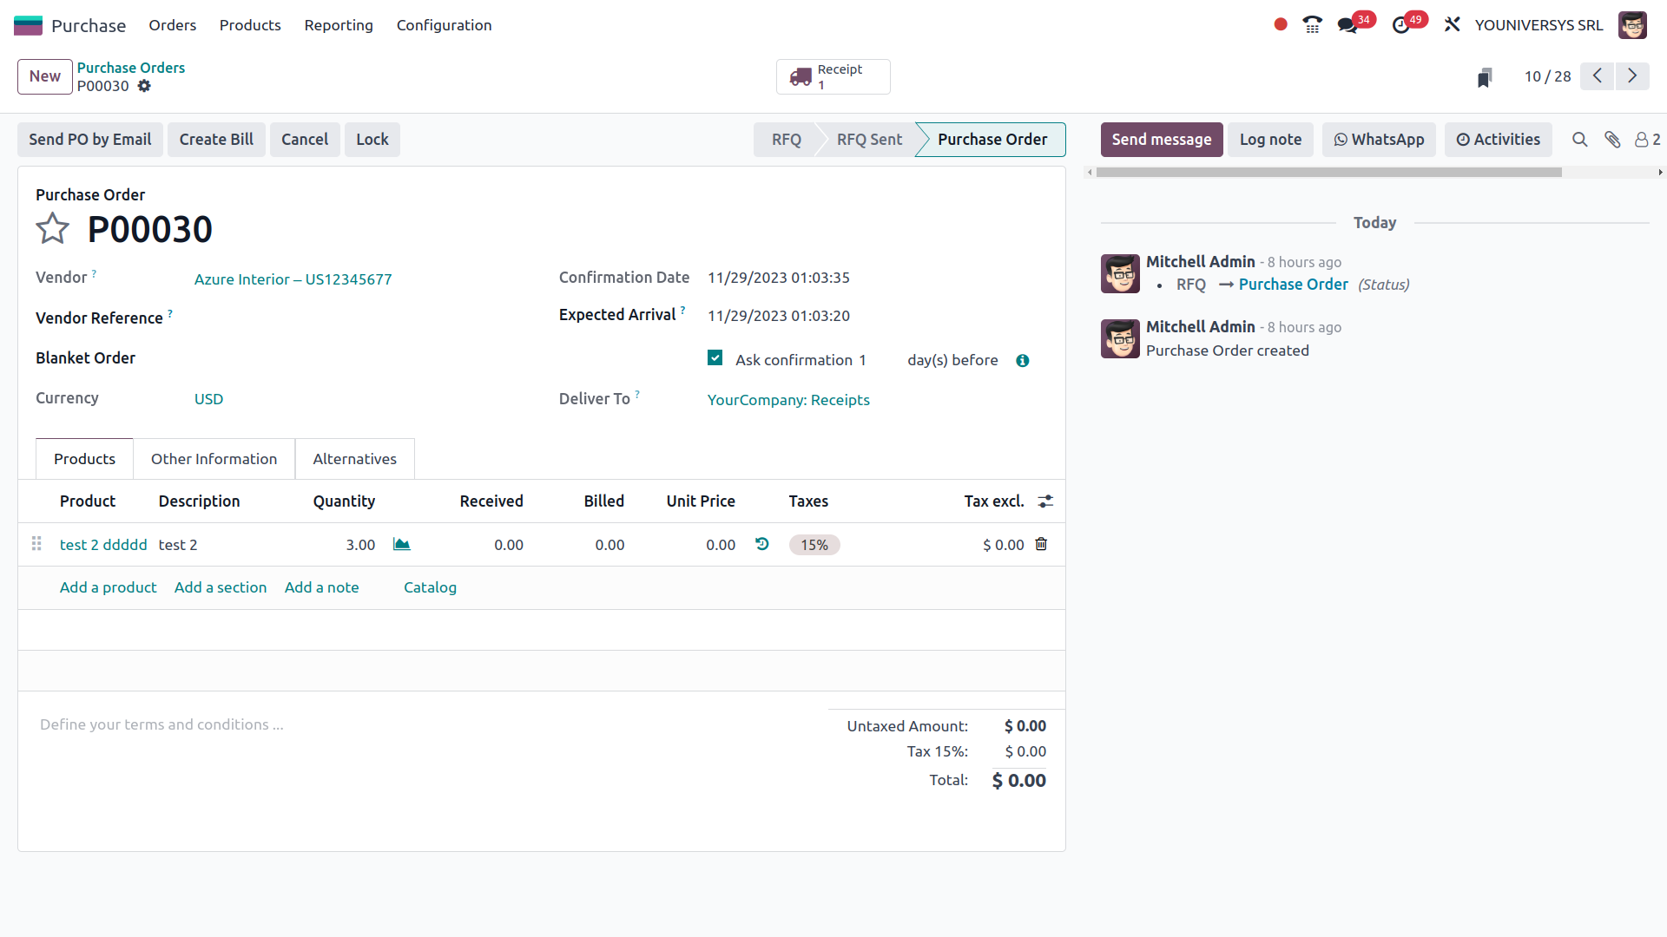1667x937 pixels.
Task: Switch to the Other Information tab
Action: [x=214, y=458]
